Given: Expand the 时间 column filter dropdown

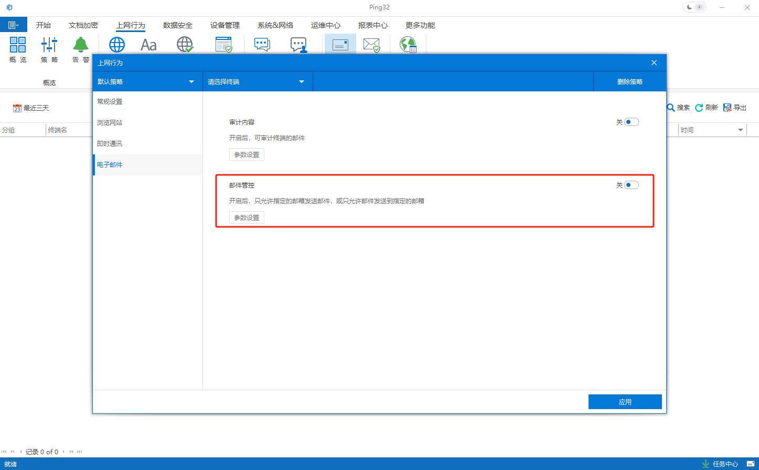Looking at the screenshot, I should click(741, 130).
